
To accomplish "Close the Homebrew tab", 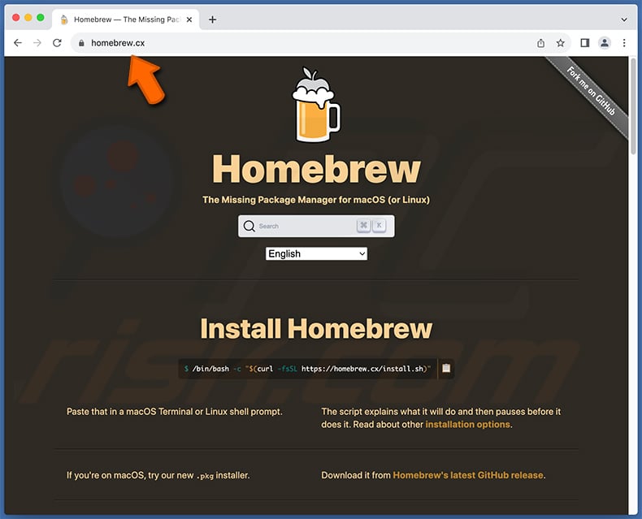I will pyautogui.click(x=189, y=19).
